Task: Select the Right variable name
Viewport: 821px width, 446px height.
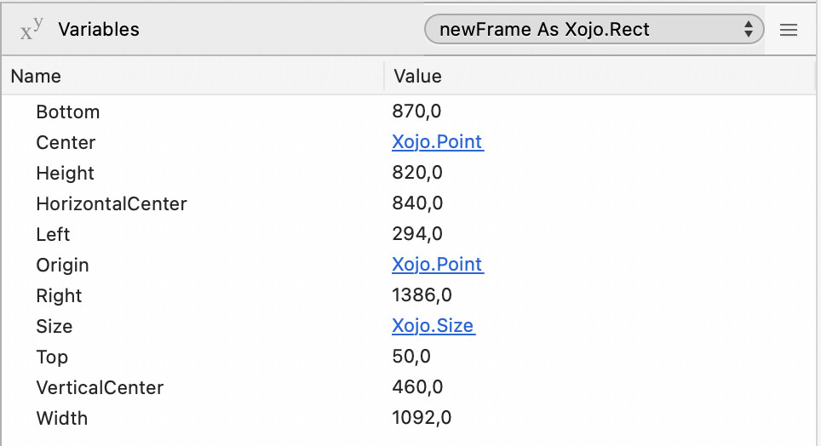Action: click(60, 295)
